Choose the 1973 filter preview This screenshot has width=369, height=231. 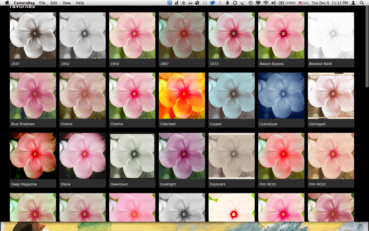click(232, 35)
